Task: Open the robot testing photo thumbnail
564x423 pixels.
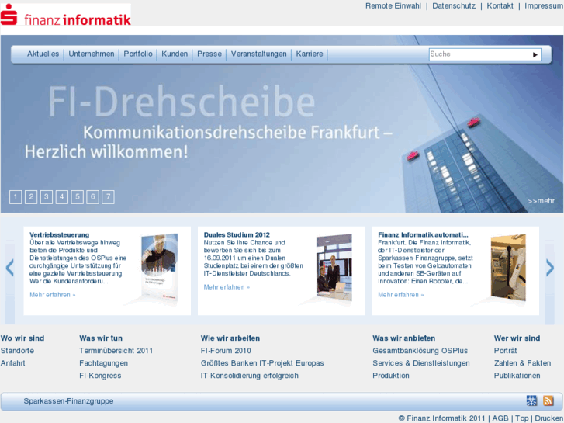Action: click(x=508, y=268)
